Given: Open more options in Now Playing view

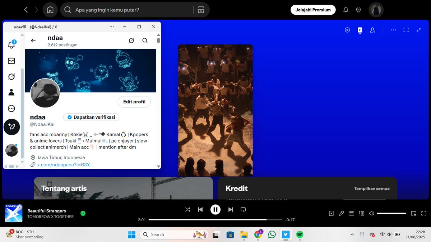Looking at the screenshot, I should (x=393, y=30).
